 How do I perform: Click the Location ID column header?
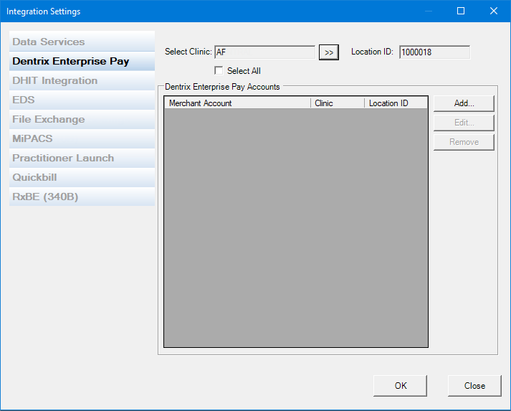395,103
